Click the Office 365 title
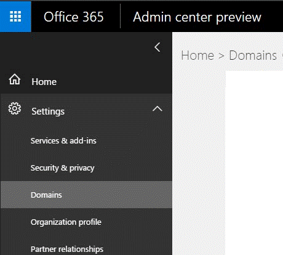This screenshot has height=255, width=283. click(x=74, y=17)
